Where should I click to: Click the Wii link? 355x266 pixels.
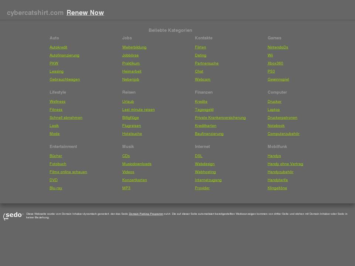[270, 55]
